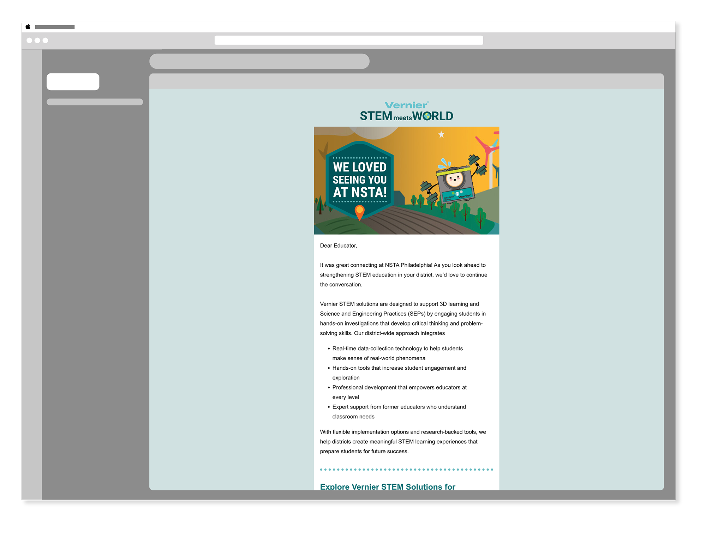Click the 'With flexible implementation options' paragraph
Image resolution: width=706 pixels, height=551 pixels.
[403, 441]
